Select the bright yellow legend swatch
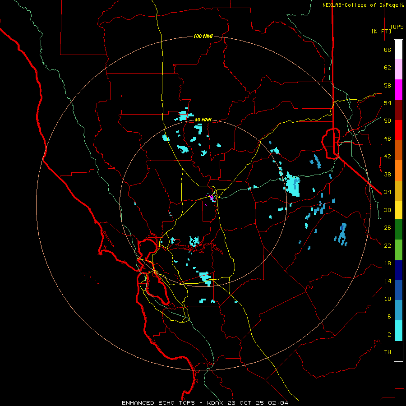This screenshot has height=406, width=406. 398,210
